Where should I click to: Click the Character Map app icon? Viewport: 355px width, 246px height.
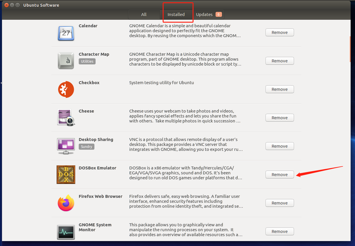click(66, 61)
